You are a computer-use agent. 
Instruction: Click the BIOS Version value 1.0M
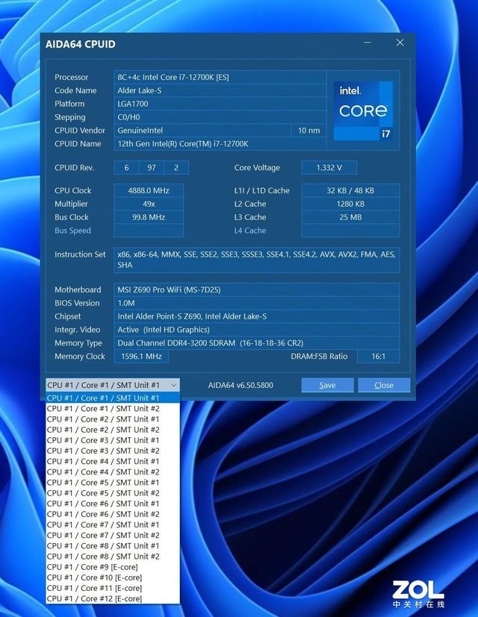256,303
